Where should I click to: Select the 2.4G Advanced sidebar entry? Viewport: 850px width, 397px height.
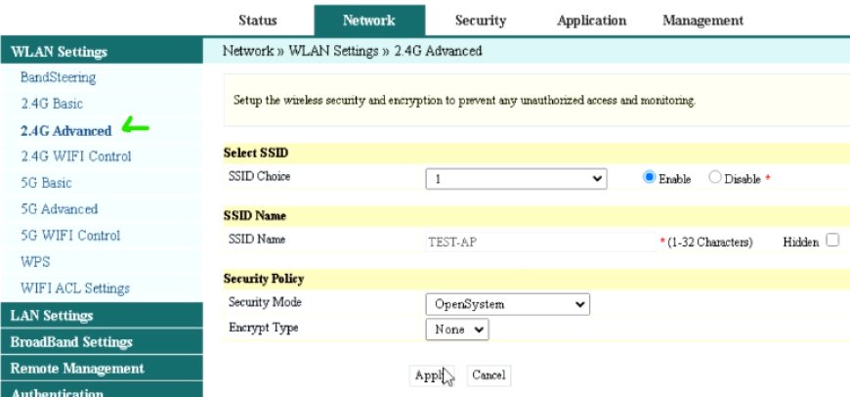point(66,131)
